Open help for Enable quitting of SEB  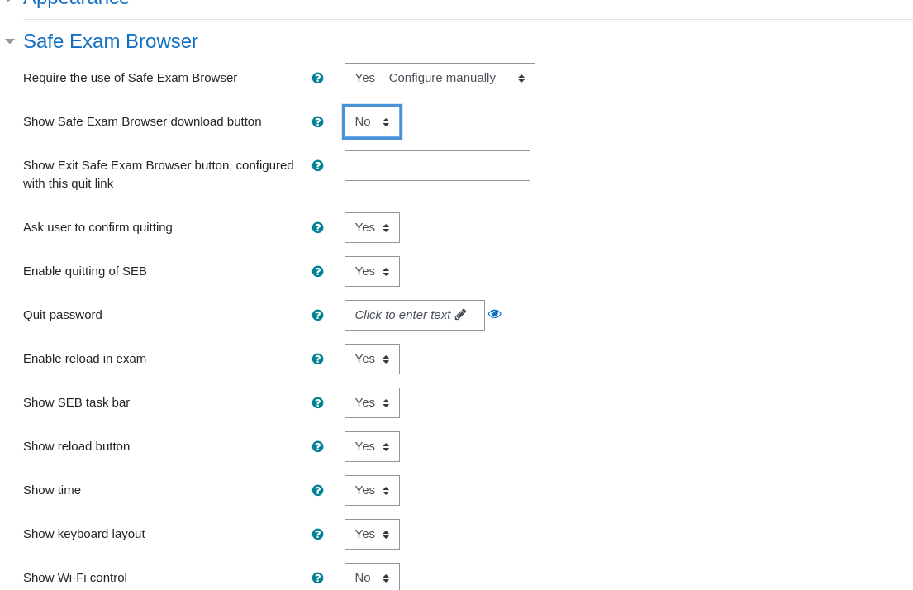pos(317,271)
